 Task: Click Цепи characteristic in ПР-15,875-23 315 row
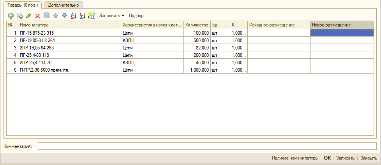click(x=152, y=33)
